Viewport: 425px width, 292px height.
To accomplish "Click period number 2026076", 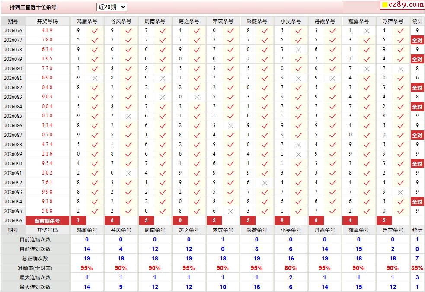I will [x=13, y=31].
